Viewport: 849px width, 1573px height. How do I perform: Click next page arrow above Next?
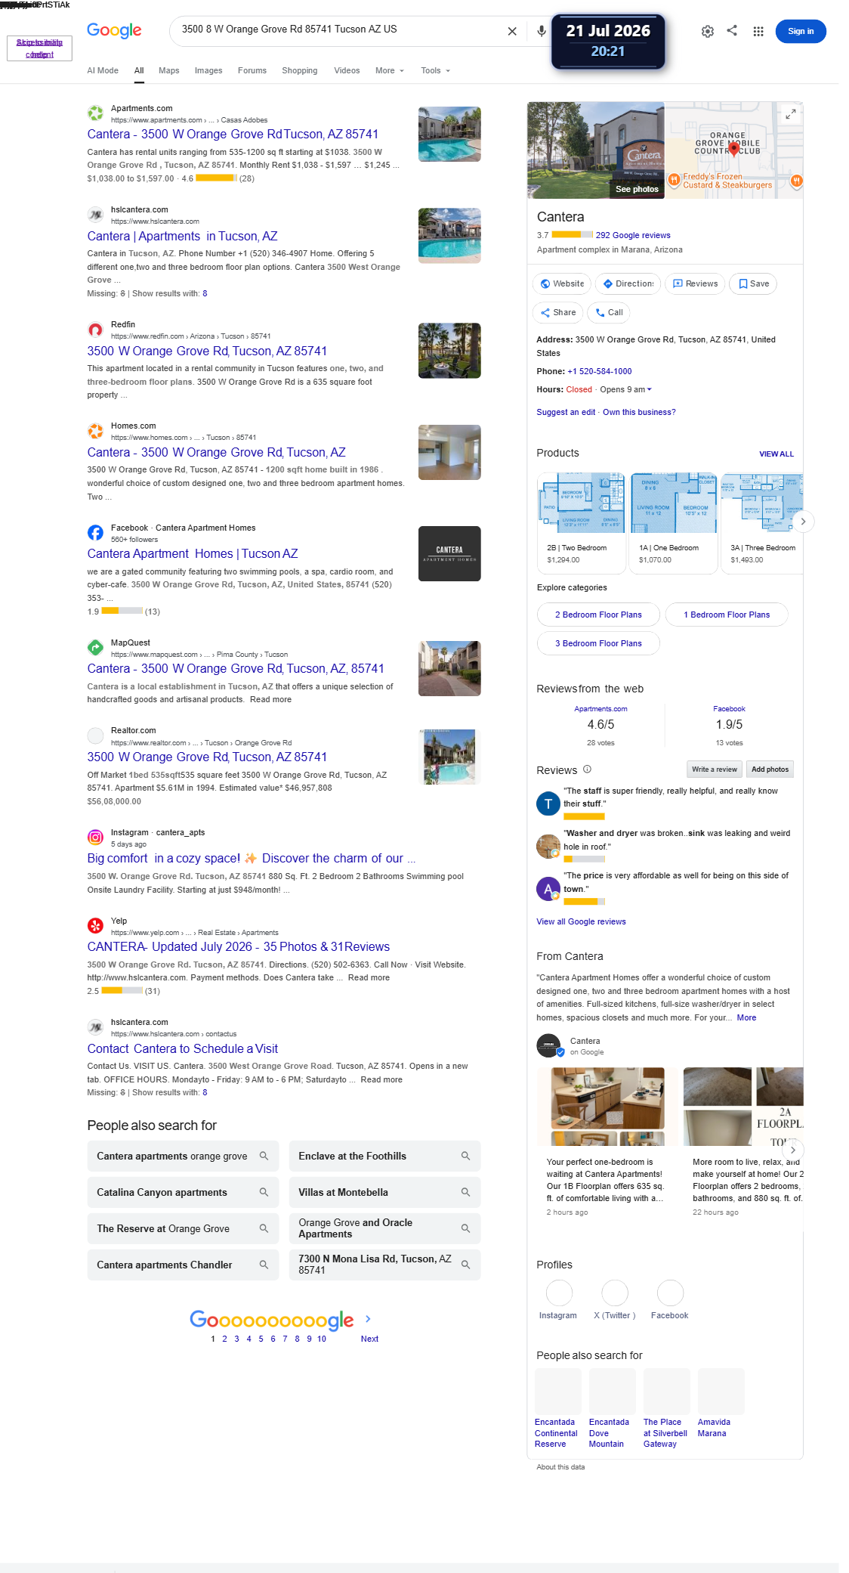[368, 1319]
